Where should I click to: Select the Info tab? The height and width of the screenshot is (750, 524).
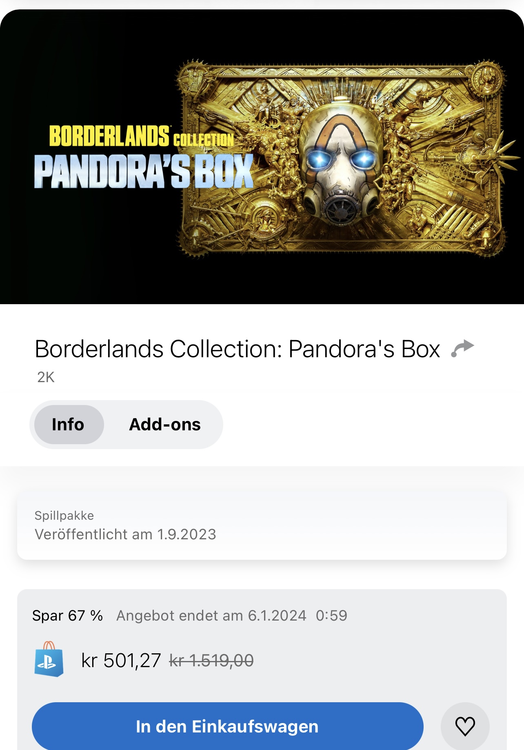(69, 425)
